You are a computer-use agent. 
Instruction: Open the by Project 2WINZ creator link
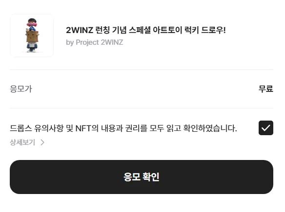94,42
